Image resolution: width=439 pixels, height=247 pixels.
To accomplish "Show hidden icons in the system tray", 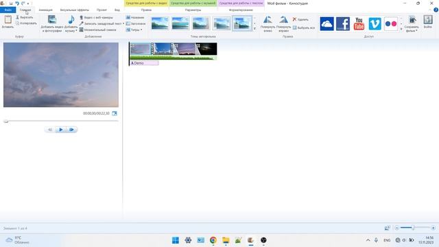I will pyautogui.click(x=368, y=240).
